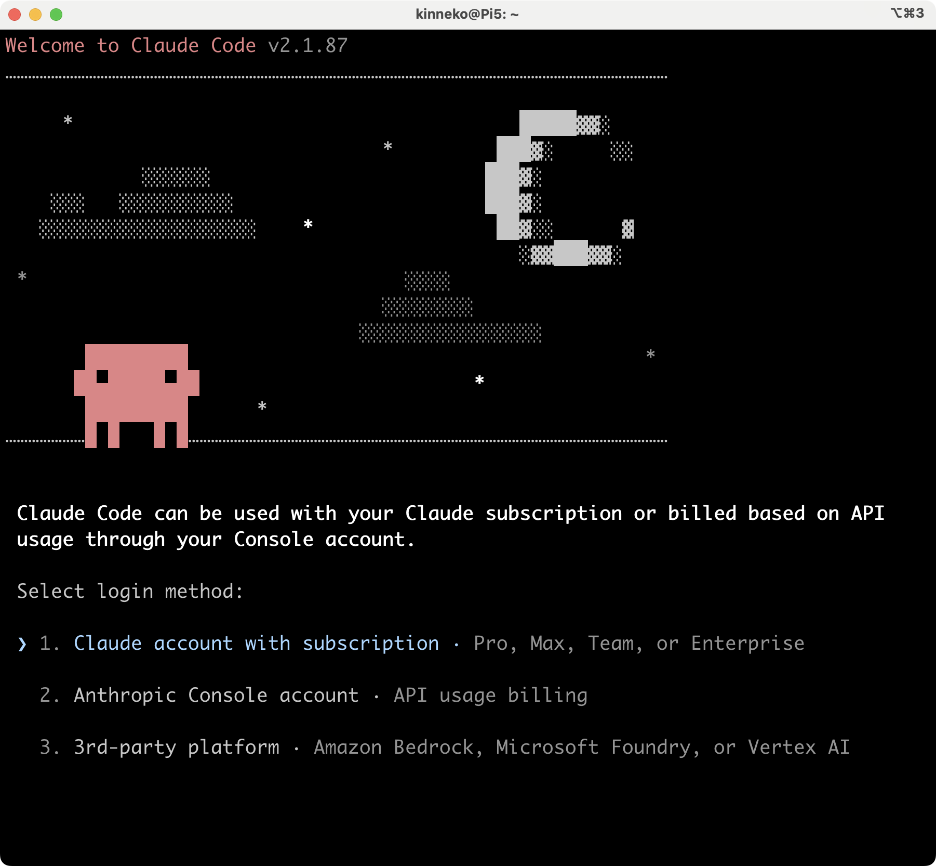Minimize the terminal window with yellow button
This screenshot has height=866, width=936.
[x=35, y=15]
